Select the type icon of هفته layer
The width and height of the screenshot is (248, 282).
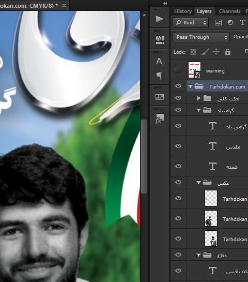212,166
